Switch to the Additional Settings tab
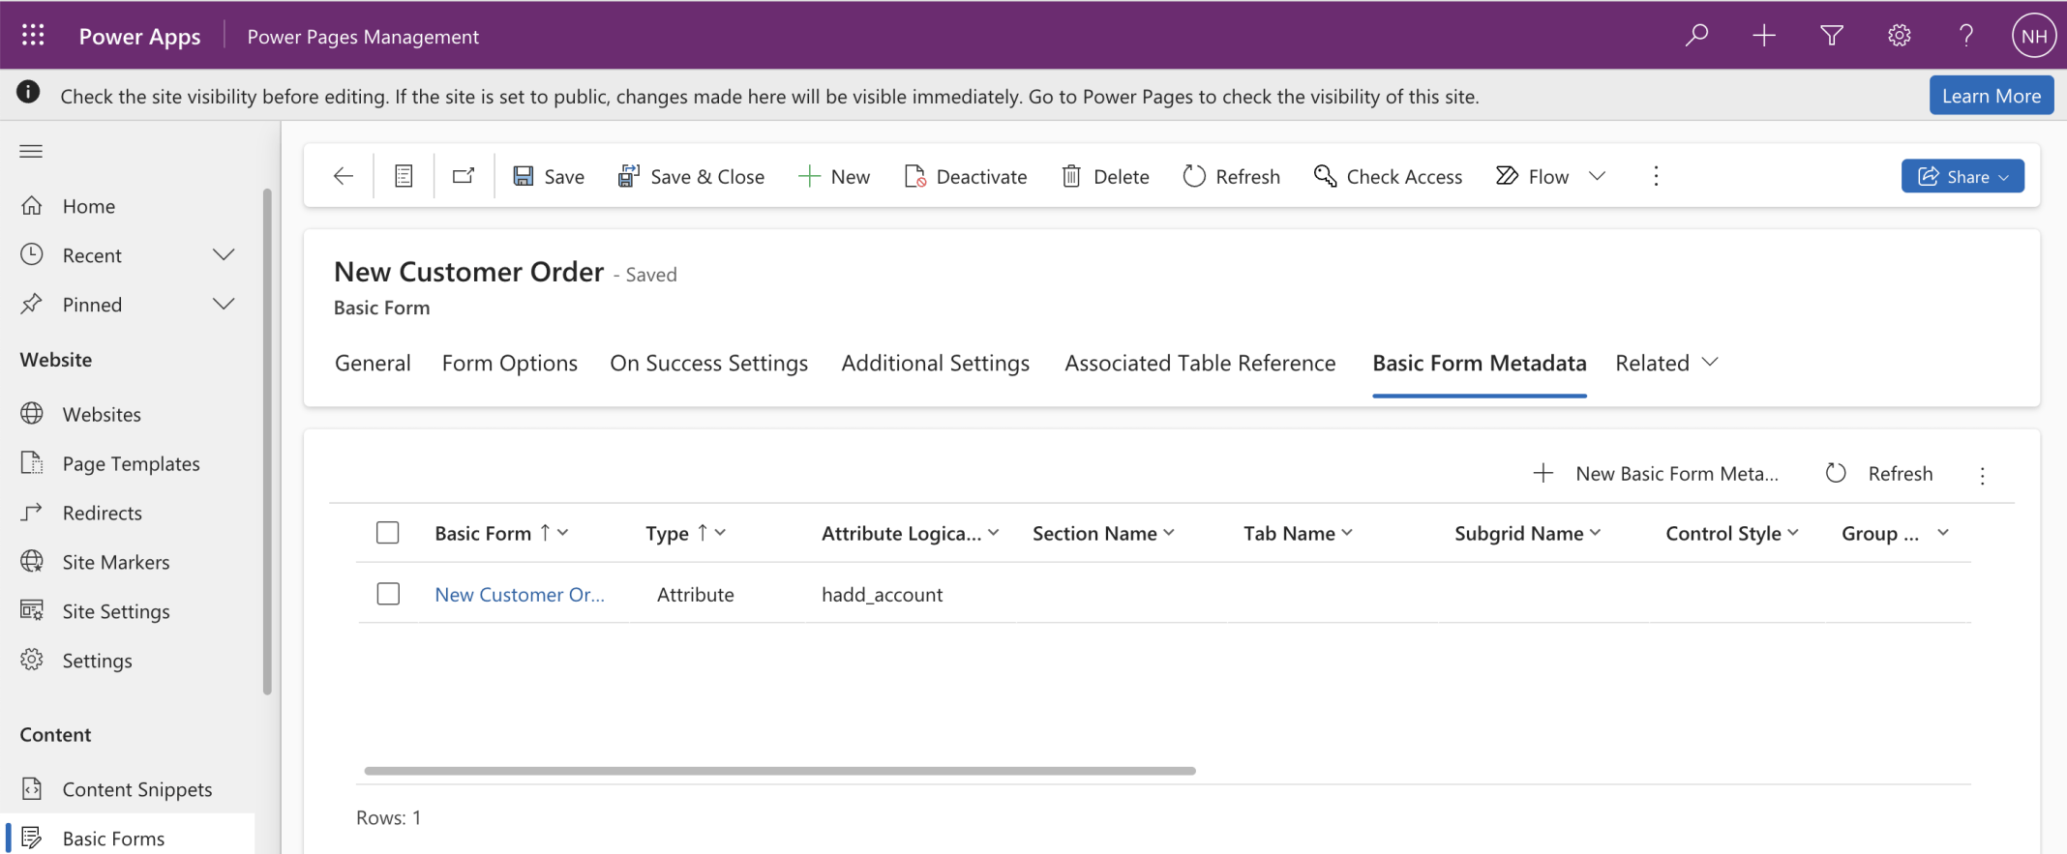 (x=935, y=363)
